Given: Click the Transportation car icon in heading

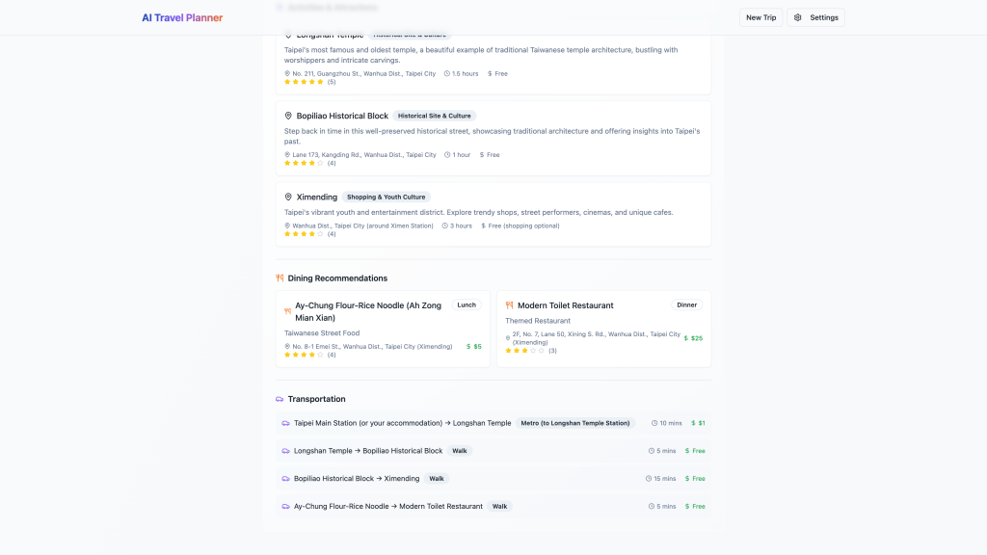Looking at the screenshot, I should point(280,399).
